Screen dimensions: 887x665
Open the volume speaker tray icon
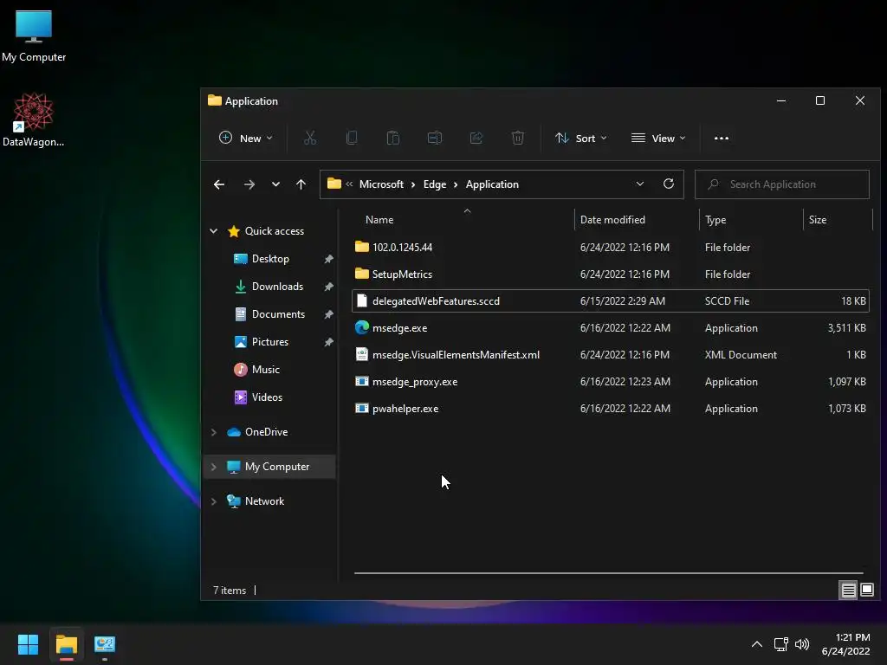coord(802,644)
